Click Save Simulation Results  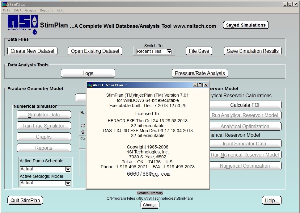[x=252, y=51]
